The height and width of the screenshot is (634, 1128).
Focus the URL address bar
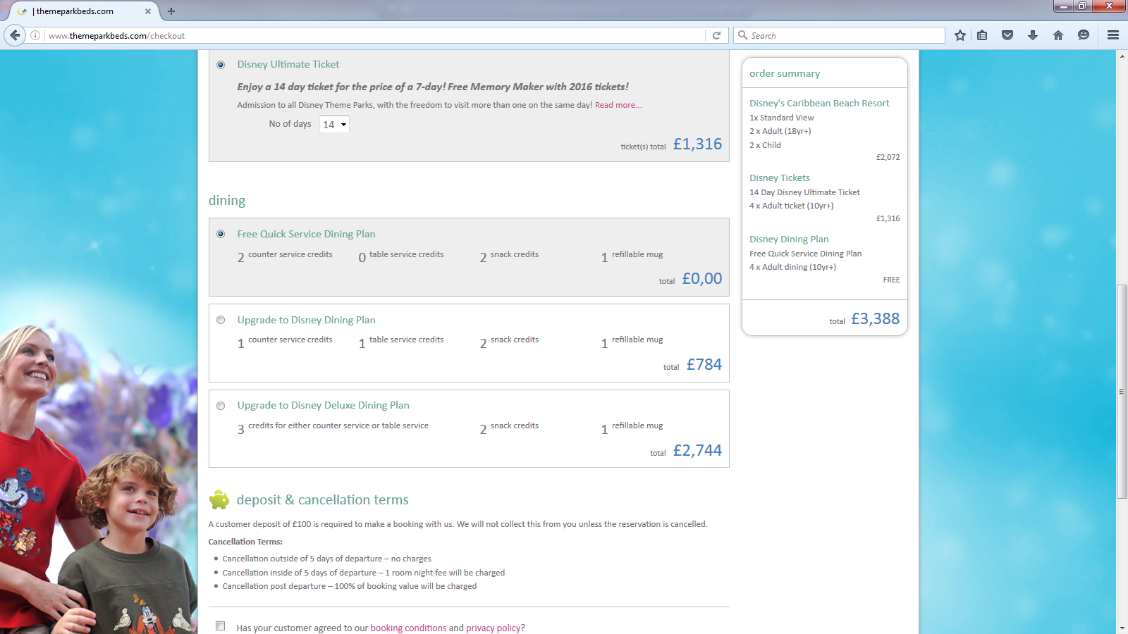coord(374,35)
